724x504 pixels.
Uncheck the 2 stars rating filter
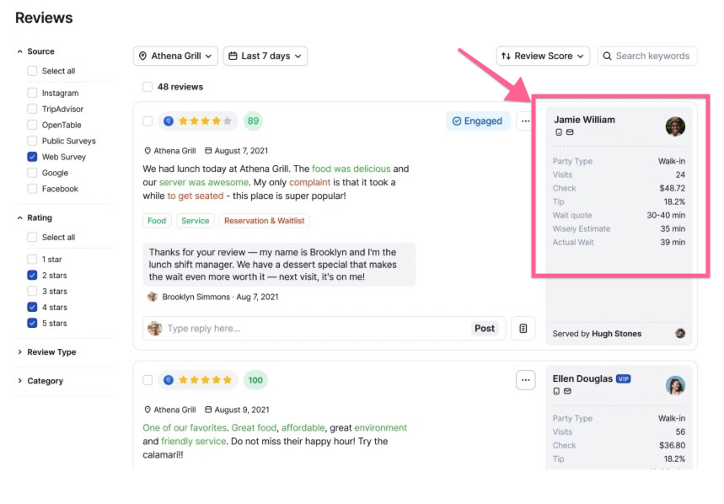pos(32,275)
